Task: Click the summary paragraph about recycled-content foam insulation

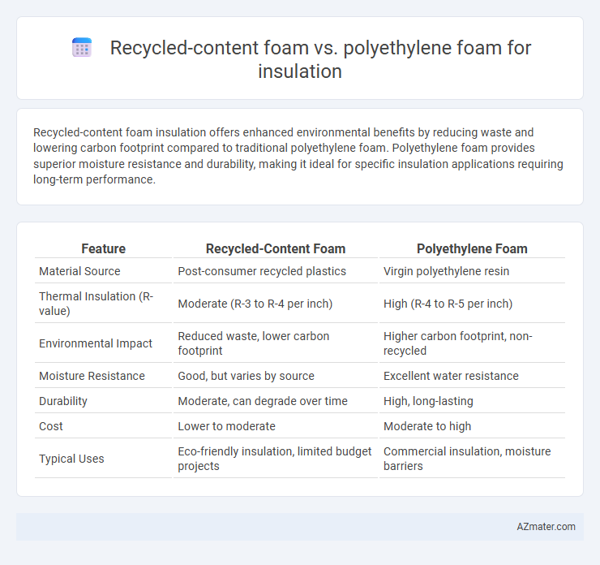Action: (x=298, y=156)
